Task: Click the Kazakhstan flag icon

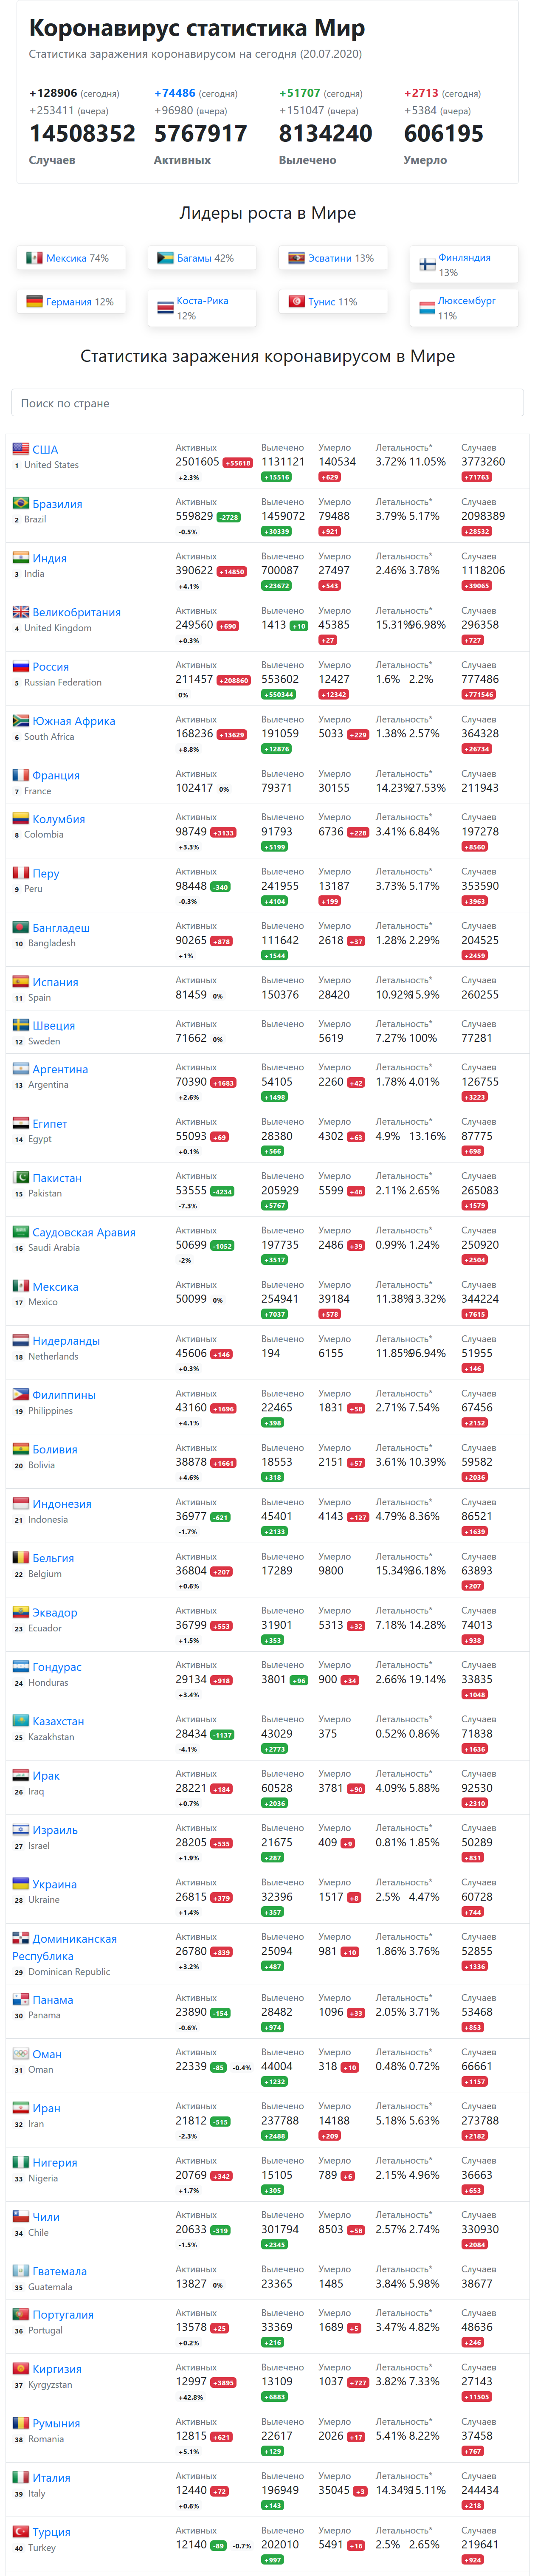Action: coord(20,1721)
